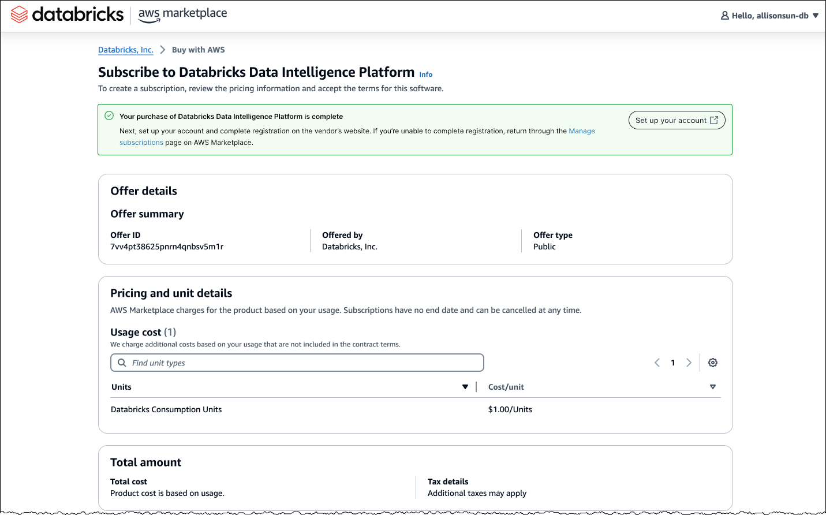The height and width of the screenshot is (515, 826).
Task: Select the Buy with AWS breadcrumb item
Action: click(198, 50)
